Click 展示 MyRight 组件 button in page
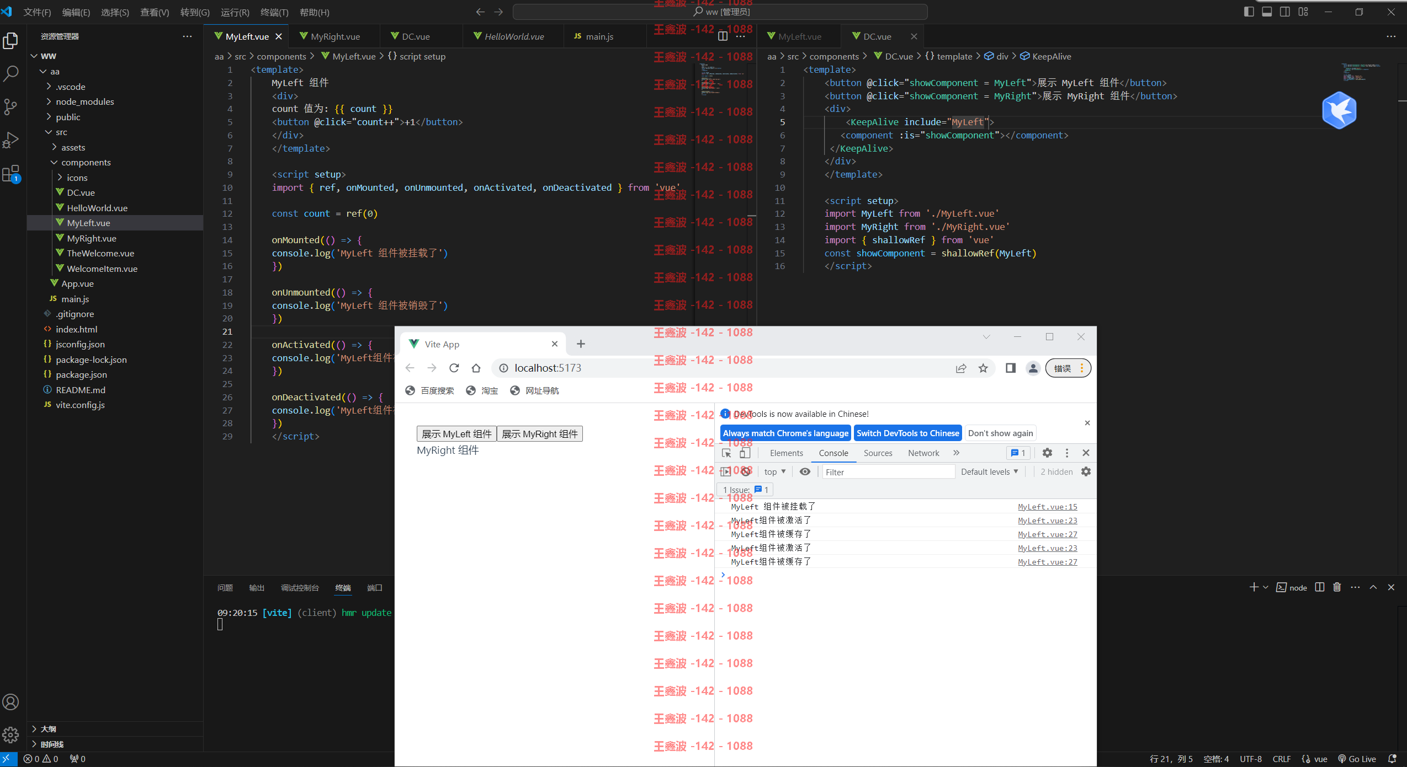 (539, 434)
